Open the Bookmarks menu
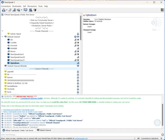 coord(17,6)
